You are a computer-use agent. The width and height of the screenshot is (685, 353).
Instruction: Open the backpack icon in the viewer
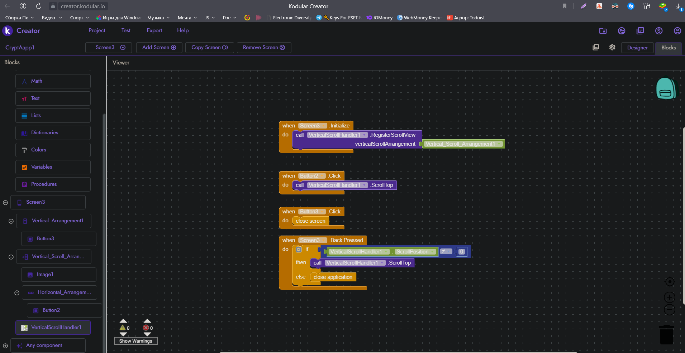coord(666,88)
